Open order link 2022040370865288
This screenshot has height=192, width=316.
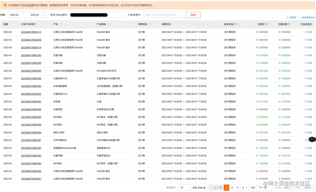pos(31,110)
